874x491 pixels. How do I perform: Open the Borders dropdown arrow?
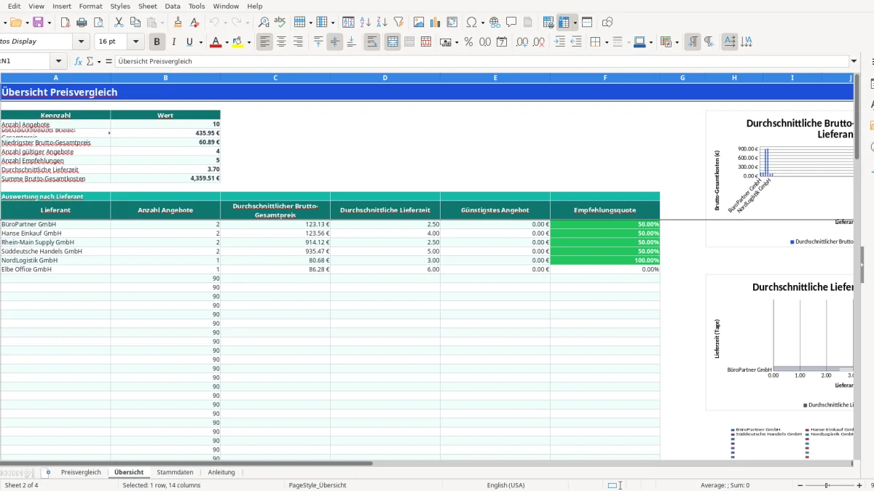tap(606, 42)
